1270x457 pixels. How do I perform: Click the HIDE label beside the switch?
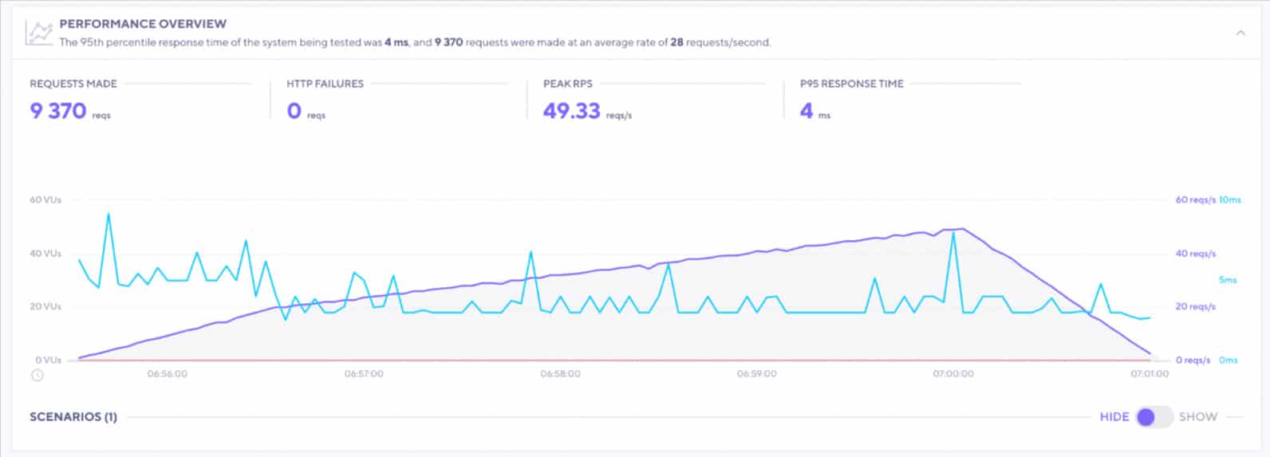pos(1114,417)
